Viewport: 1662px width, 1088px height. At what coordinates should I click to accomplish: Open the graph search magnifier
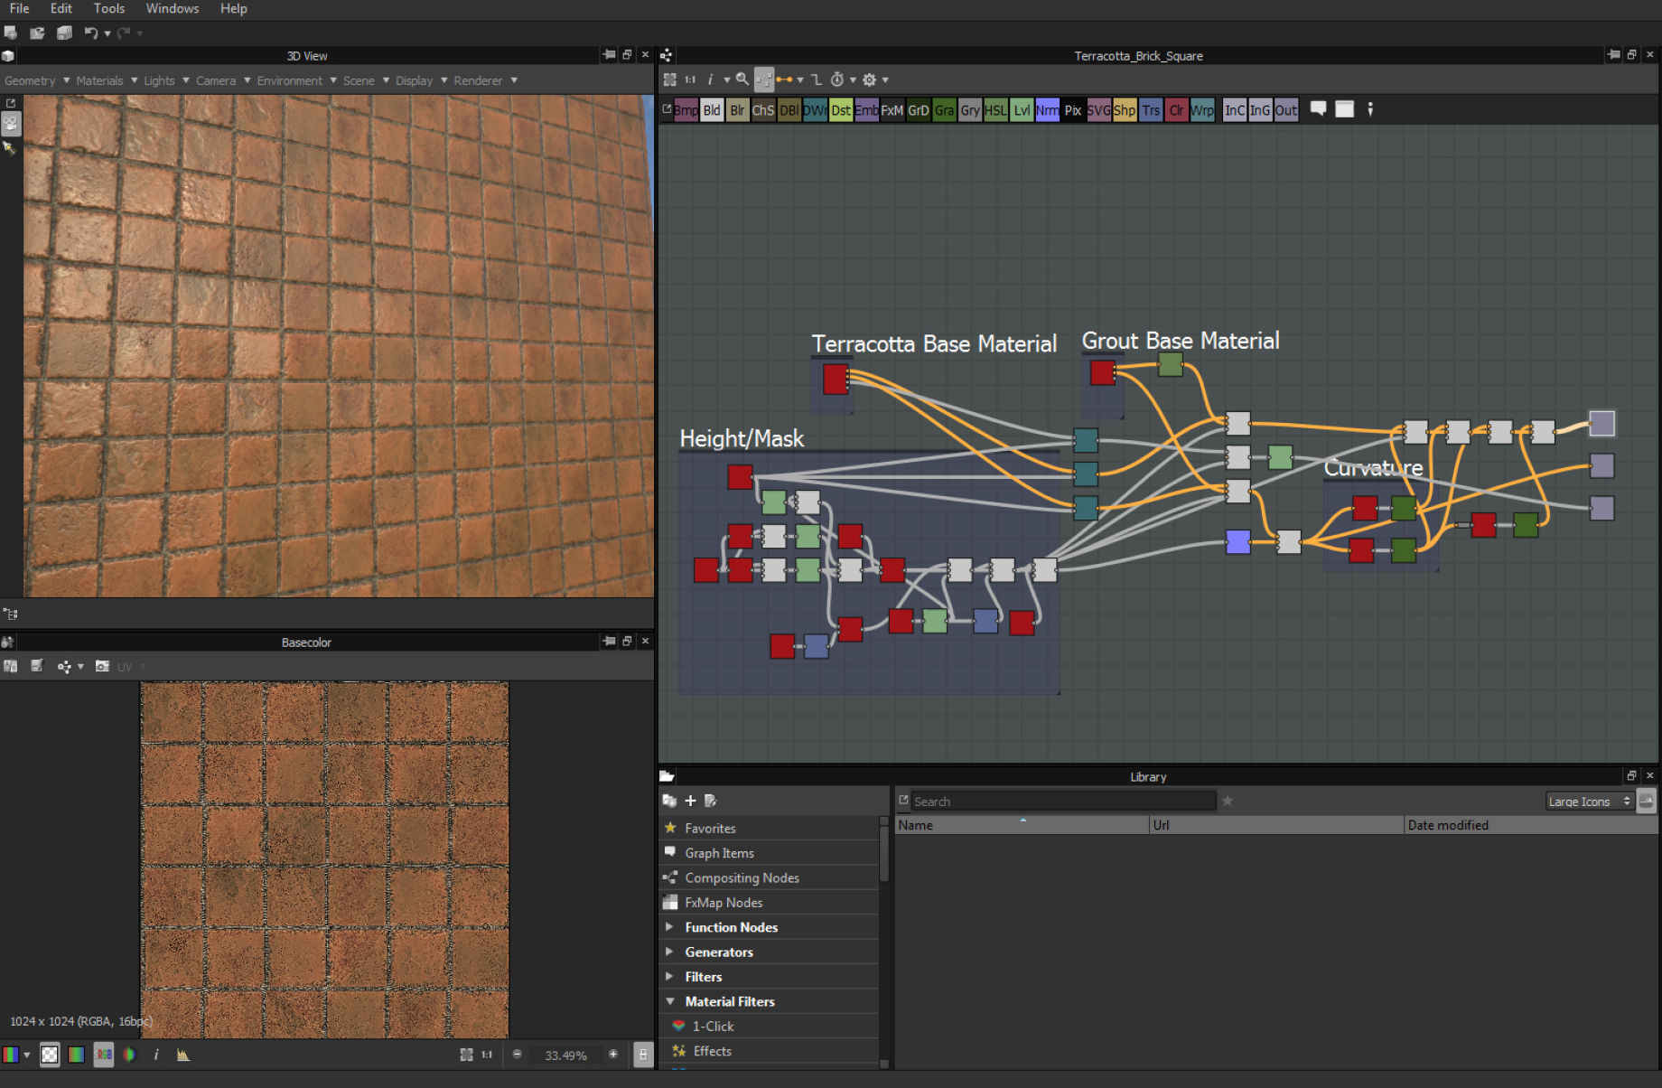tap(742, 80)
